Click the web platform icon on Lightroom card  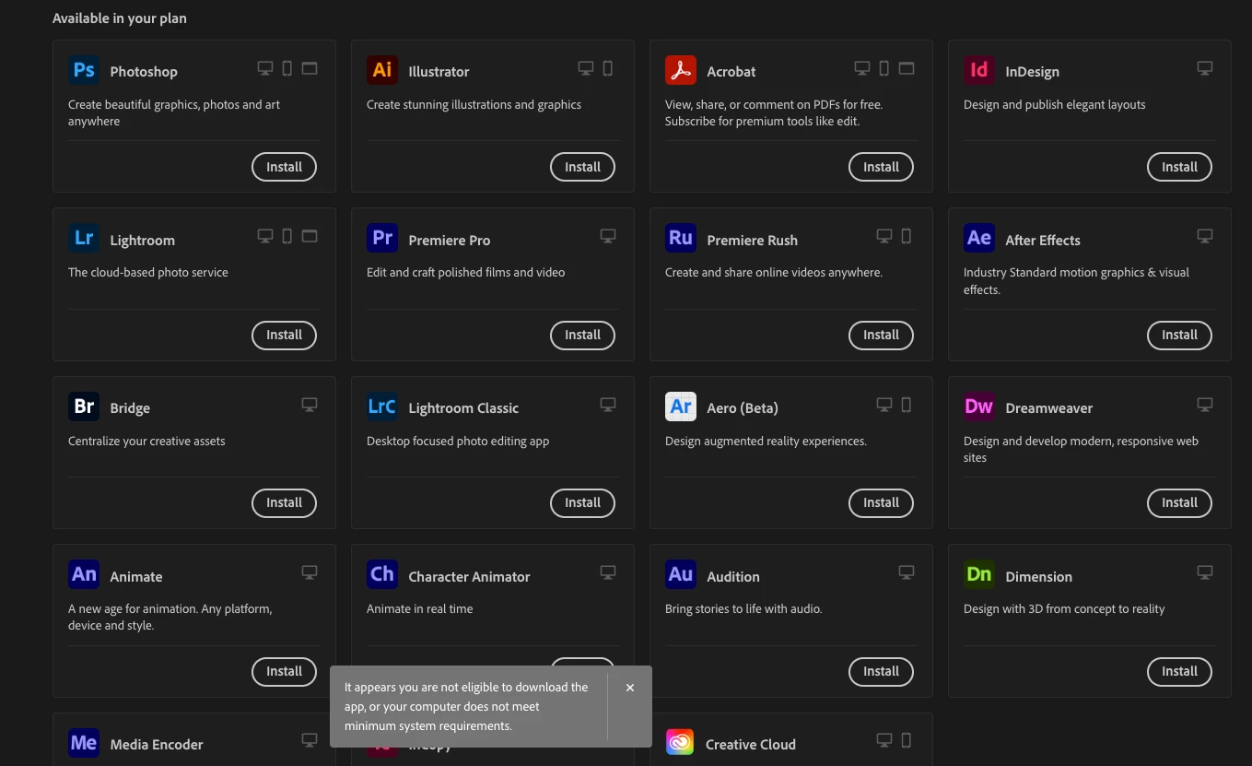coord(310,236)
